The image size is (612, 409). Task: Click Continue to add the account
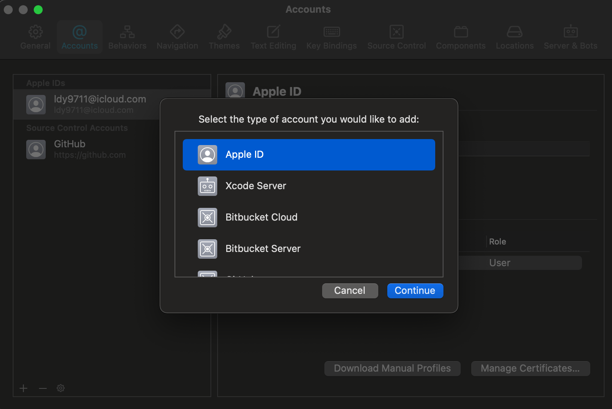pos(415,291)
